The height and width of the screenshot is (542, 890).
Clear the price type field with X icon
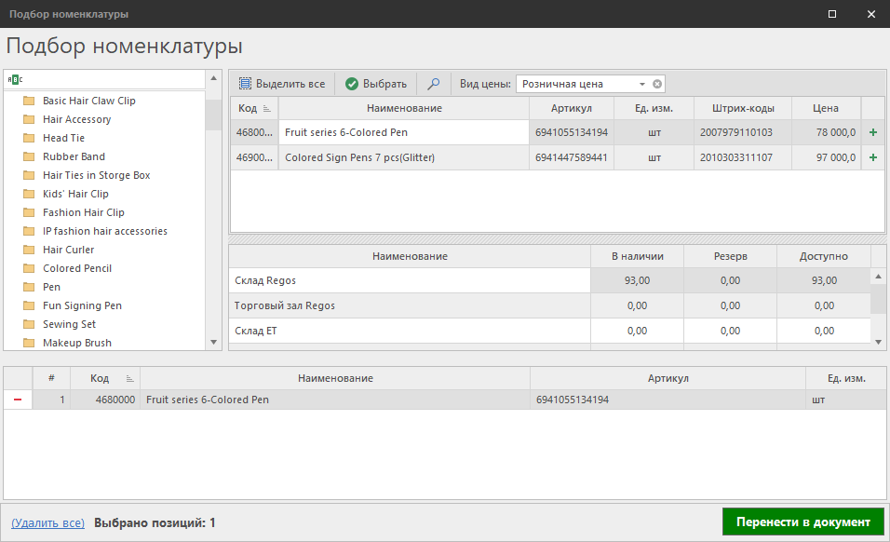[x=657, y=84]
